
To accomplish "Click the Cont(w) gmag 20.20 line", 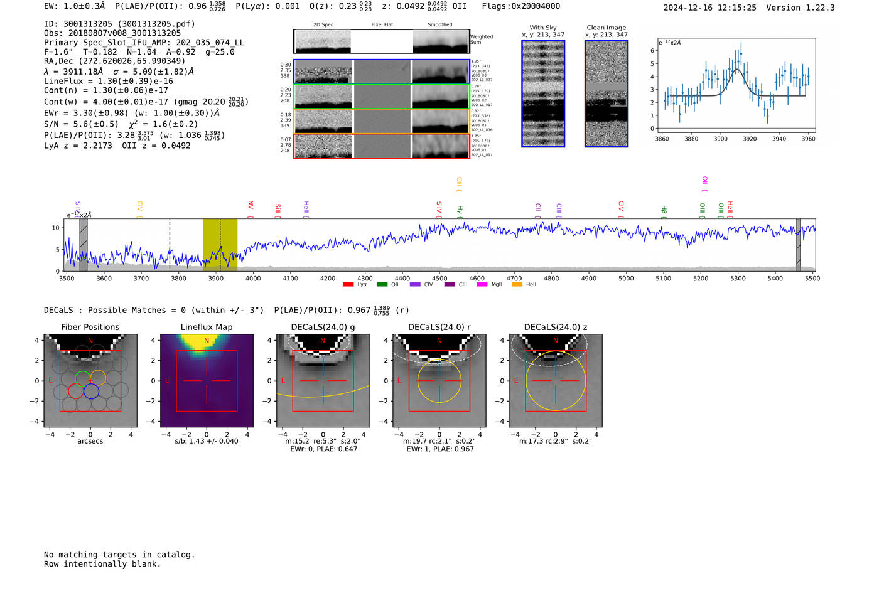I will point(146,101).
